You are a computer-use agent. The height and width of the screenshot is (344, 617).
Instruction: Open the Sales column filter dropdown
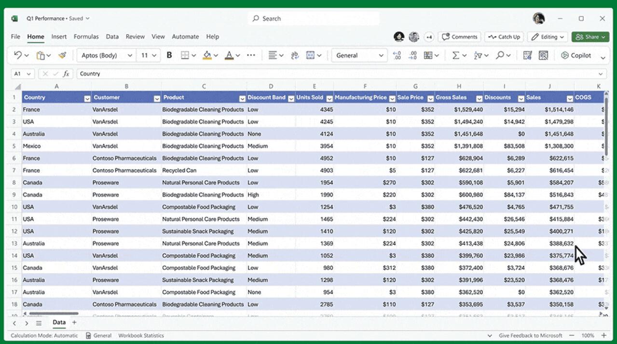coord(569,98)
